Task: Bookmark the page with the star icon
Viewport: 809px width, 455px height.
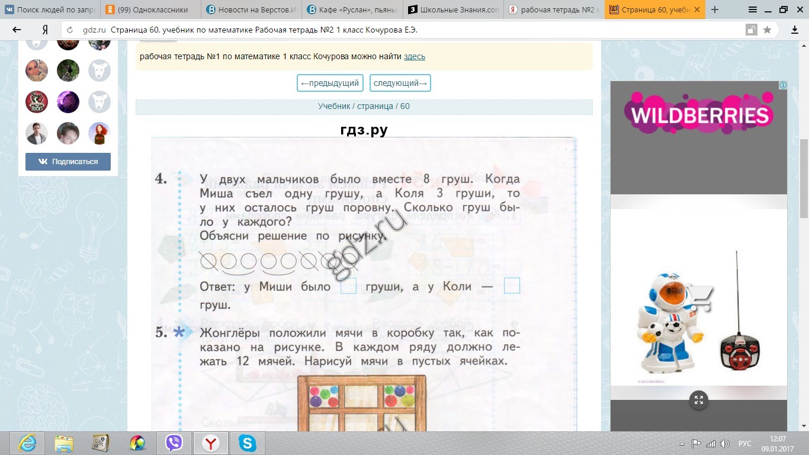Action: [x=767, y=30]
